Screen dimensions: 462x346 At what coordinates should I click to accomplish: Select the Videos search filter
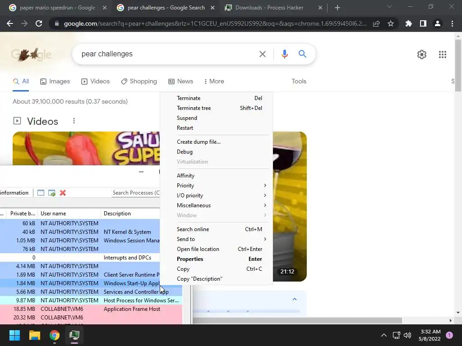click(96, 81)
